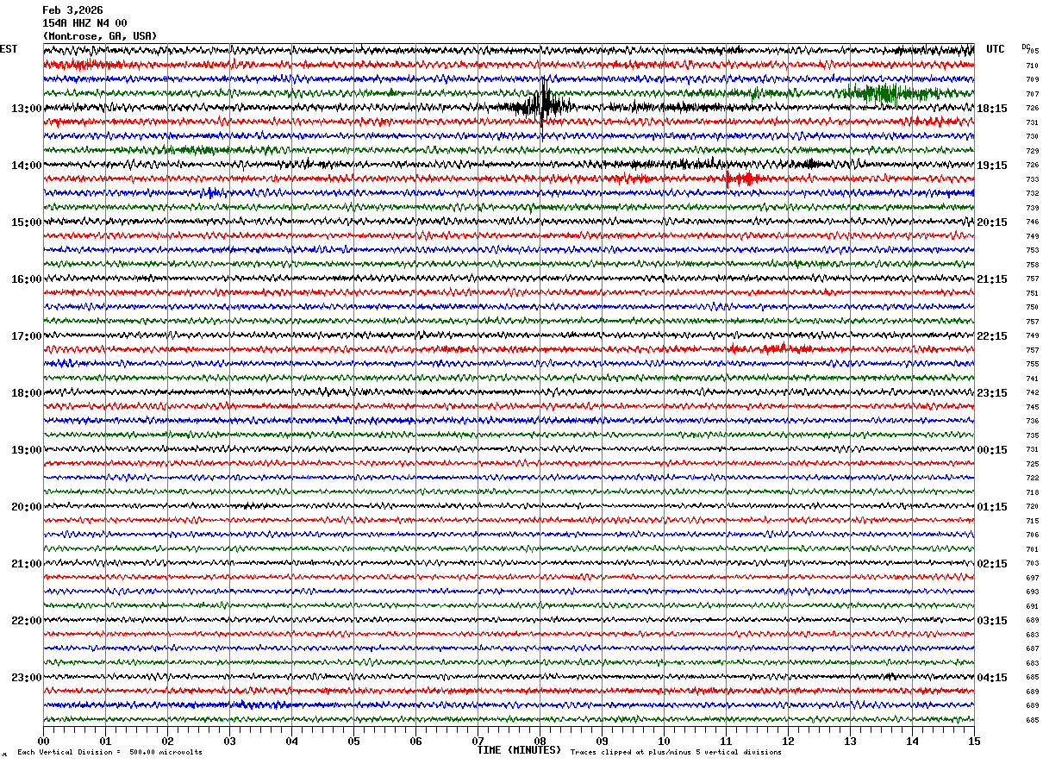Click the 23:00 EST row label
1043x764 pixels.
[27, 678]
